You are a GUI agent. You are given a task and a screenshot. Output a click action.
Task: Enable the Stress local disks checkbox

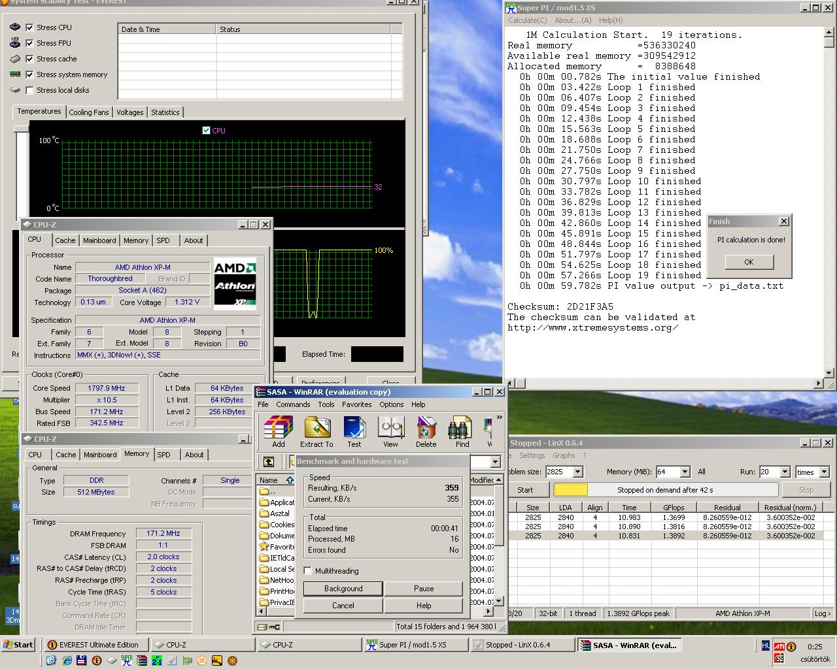[29, 90]
